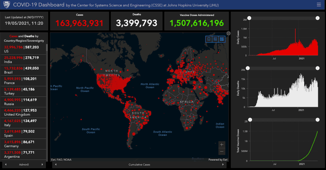Zoom out on the map

point(222,151)
